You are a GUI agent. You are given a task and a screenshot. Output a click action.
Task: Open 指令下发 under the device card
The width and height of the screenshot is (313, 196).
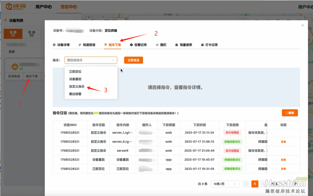point(32,76)
